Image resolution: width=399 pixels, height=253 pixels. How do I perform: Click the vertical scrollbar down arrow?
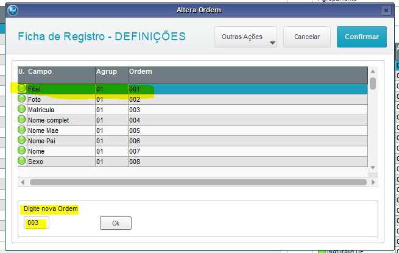click(373, 168)
